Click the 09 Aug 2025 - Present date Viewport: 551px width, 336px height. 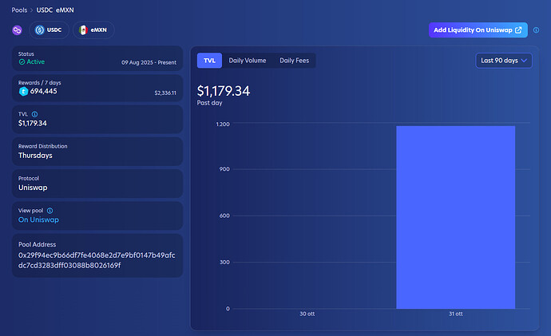pyautogui.click(x=149, y=62)
